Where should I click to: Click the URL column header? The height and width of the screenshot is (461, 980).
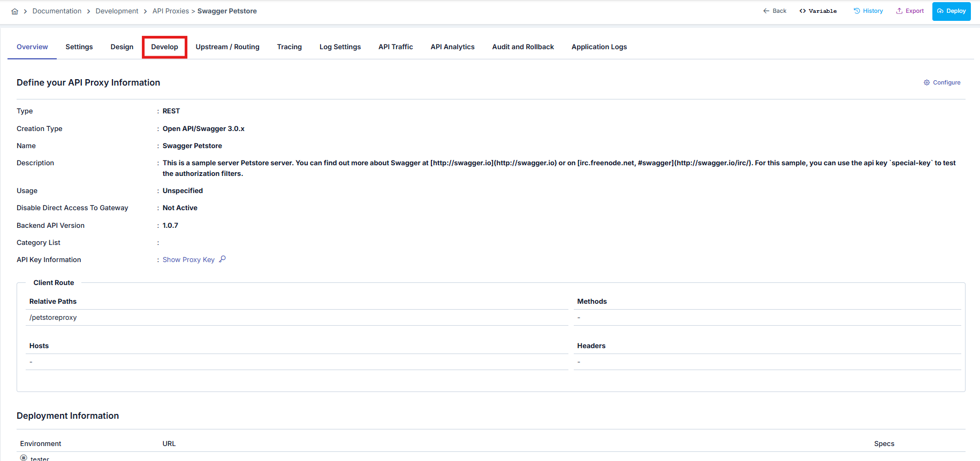[x=169, y=444]
